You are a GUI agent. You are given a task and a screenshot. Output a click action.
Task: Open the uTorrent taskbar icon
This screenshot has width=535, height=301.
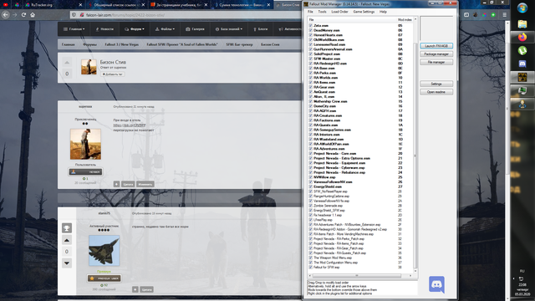[522, 50]
